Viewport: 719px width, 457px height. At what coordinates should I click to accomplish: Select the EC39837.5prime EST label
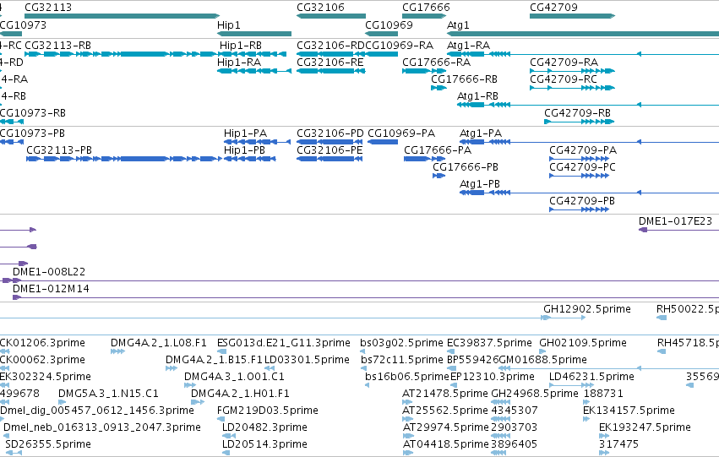490,343
